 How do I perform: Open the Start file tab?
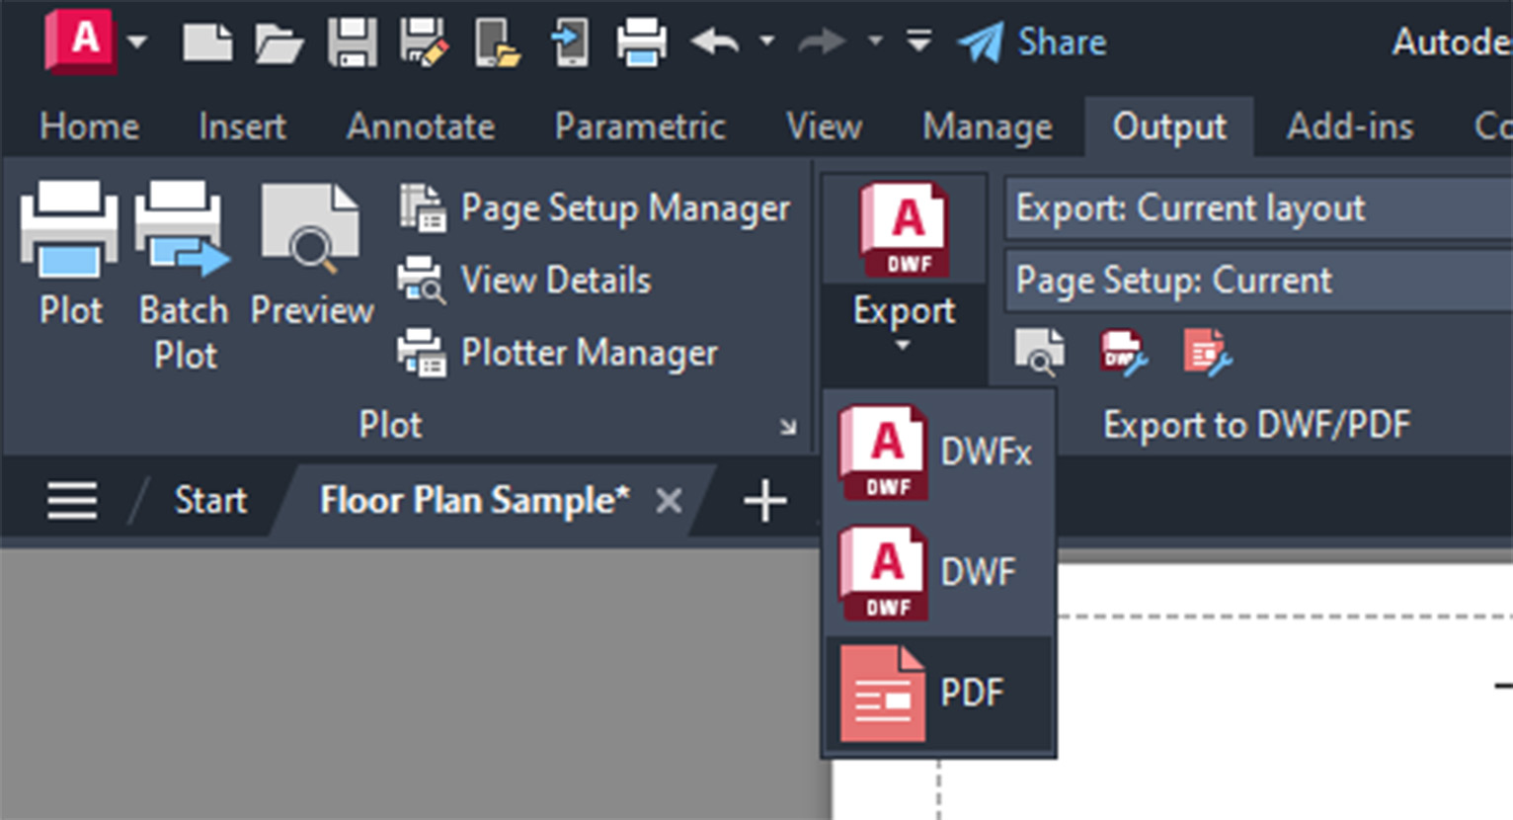210,500
